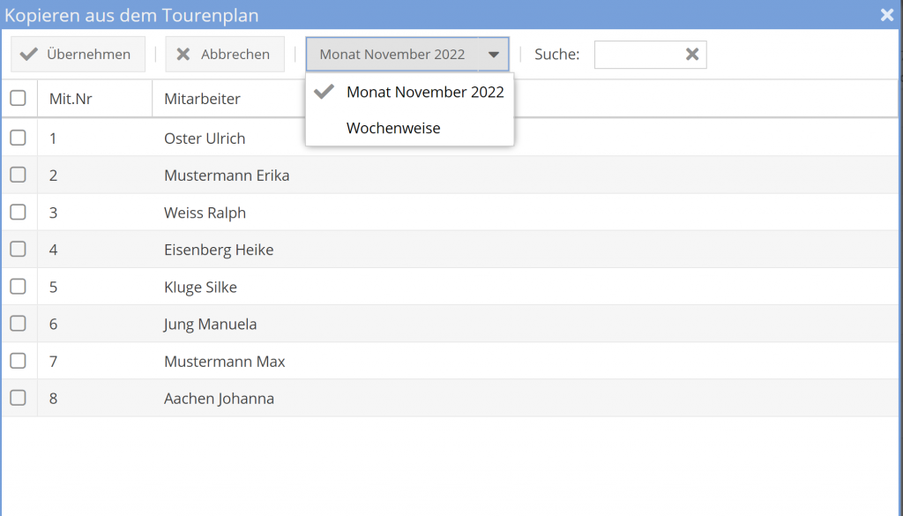The image size is (903, 516).
Task: Click the dropdown arrow on the month selector
Action: (492, 54)
